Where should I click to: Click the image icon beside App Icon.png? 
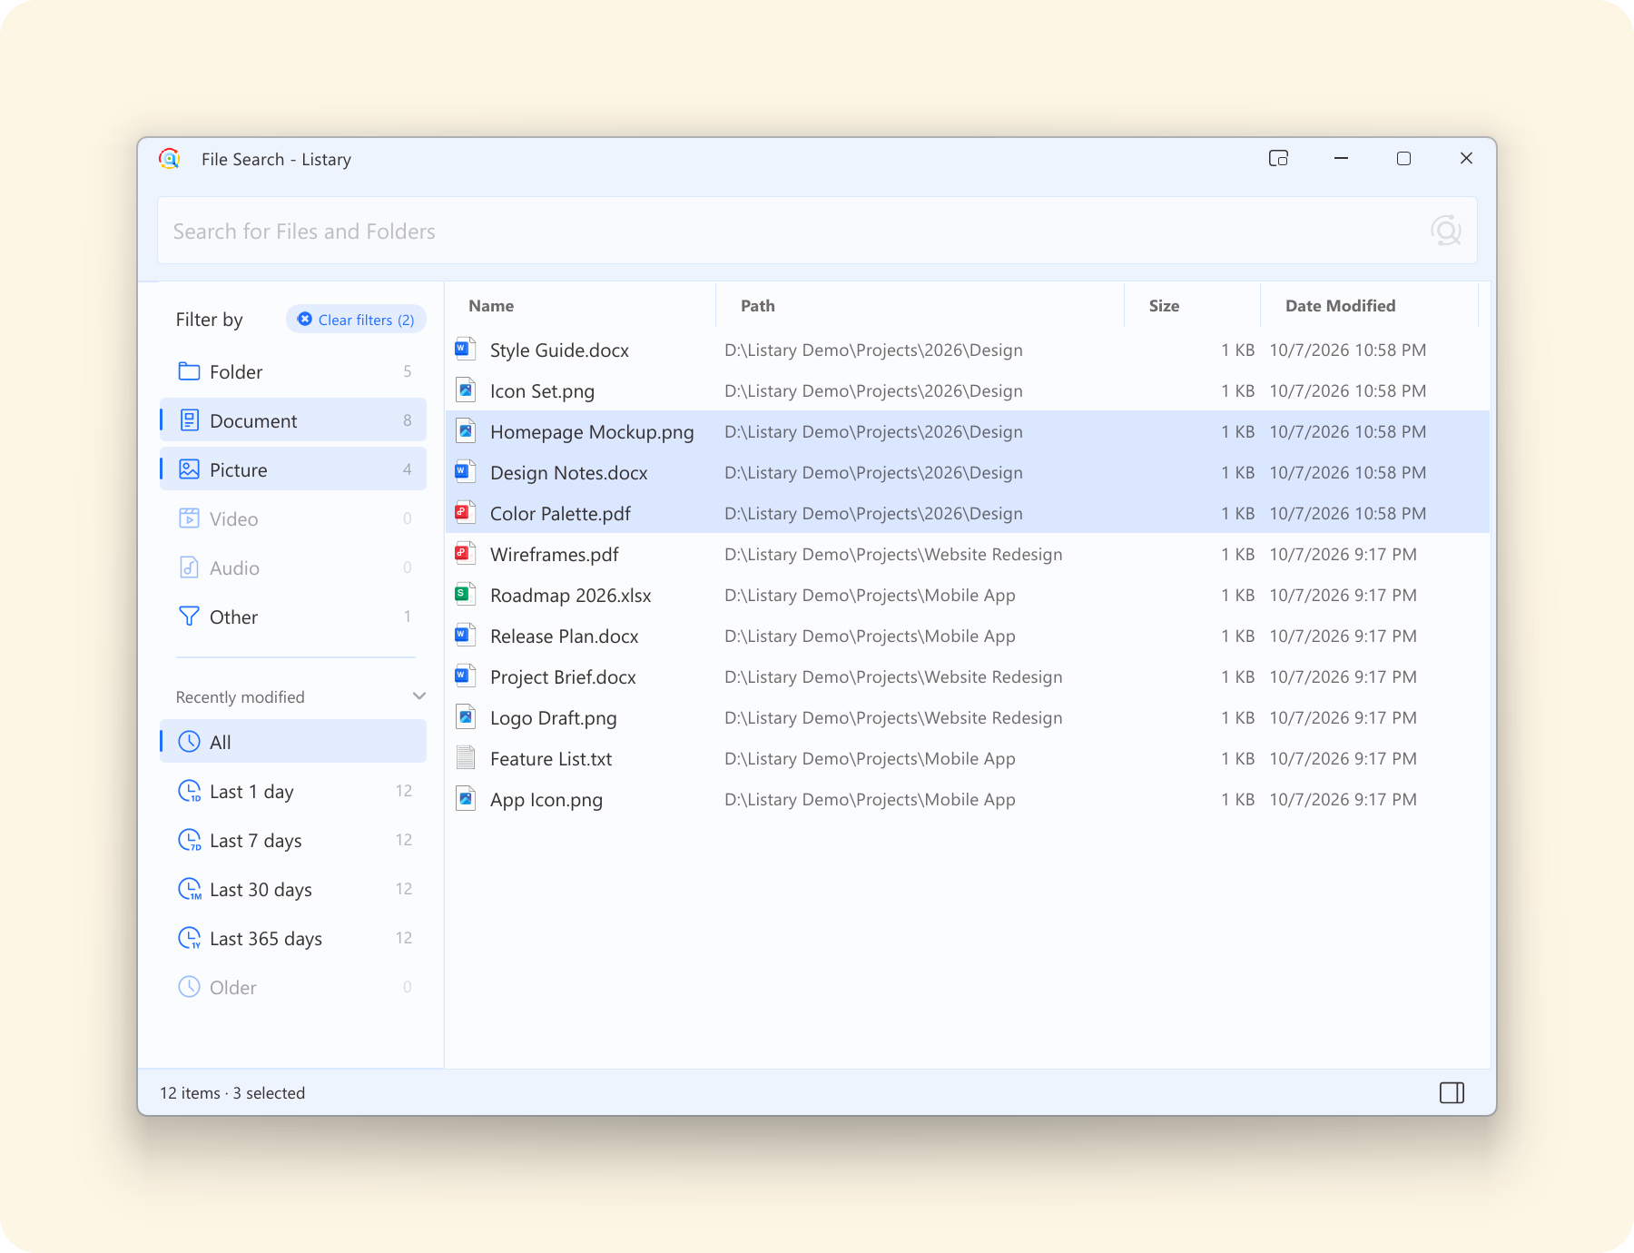point(465,799)
